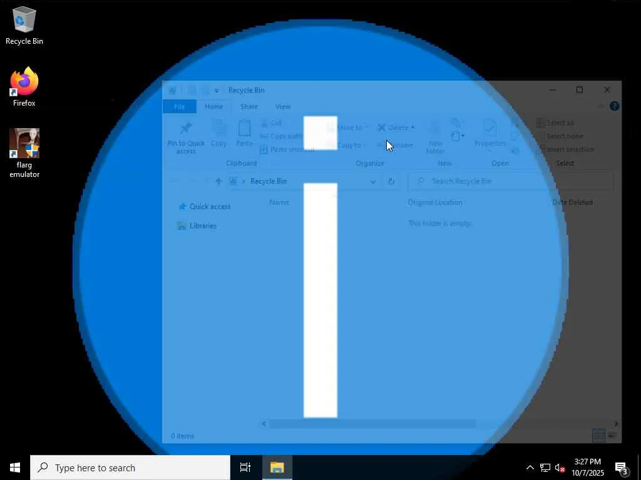Expand the address bar history dropdown
The width and height of the screenshot is (641, 480).
(x=373, y=181)
